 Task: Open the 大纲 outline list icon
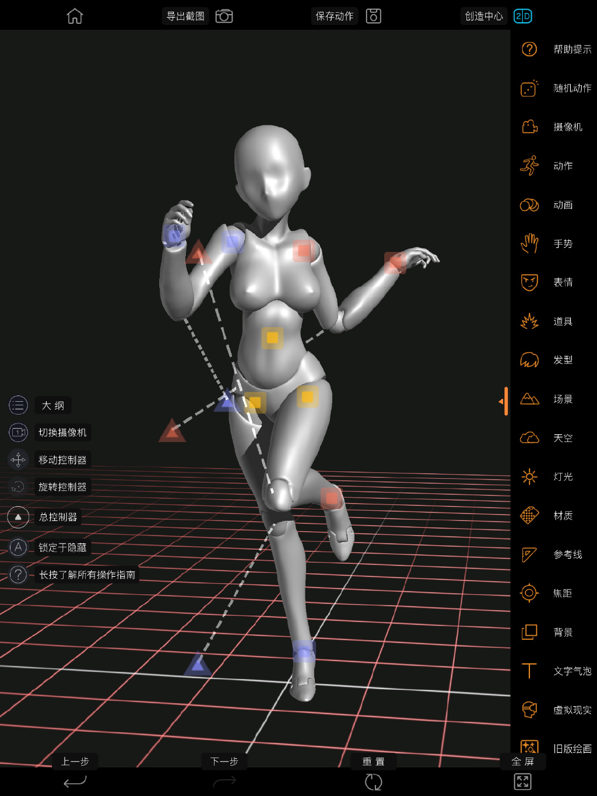(18, 405)
